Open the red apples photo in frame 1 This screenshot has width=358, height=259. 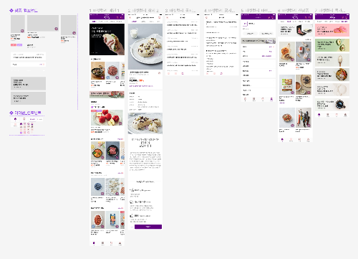tap(107, 118)
